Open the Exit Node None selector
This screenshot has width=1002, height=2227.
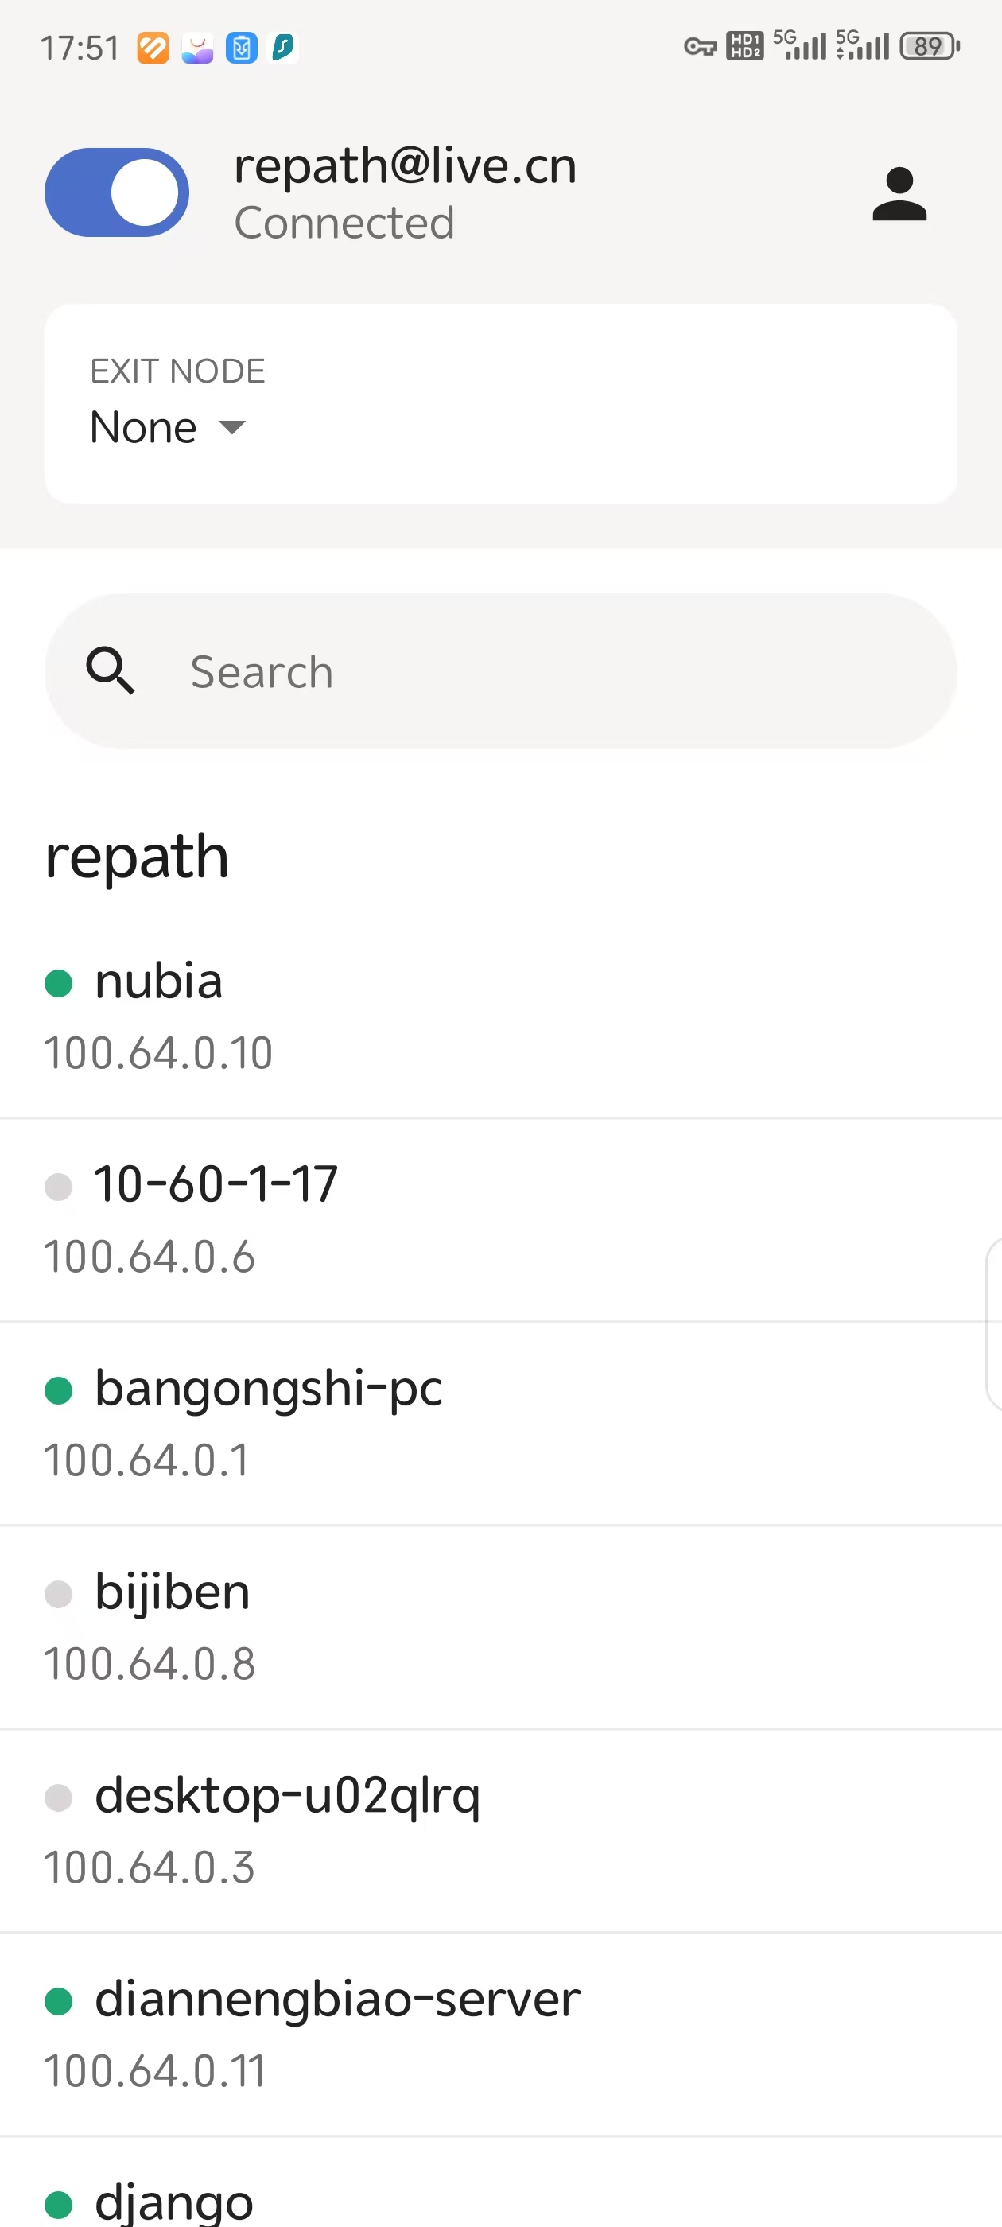[143, 427]
